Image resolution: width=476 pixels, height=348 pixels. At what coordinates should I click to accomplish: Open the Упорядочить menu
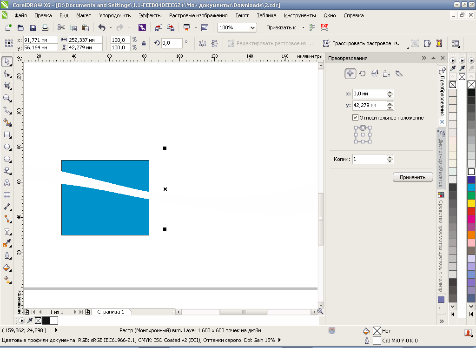click(115, 15)
